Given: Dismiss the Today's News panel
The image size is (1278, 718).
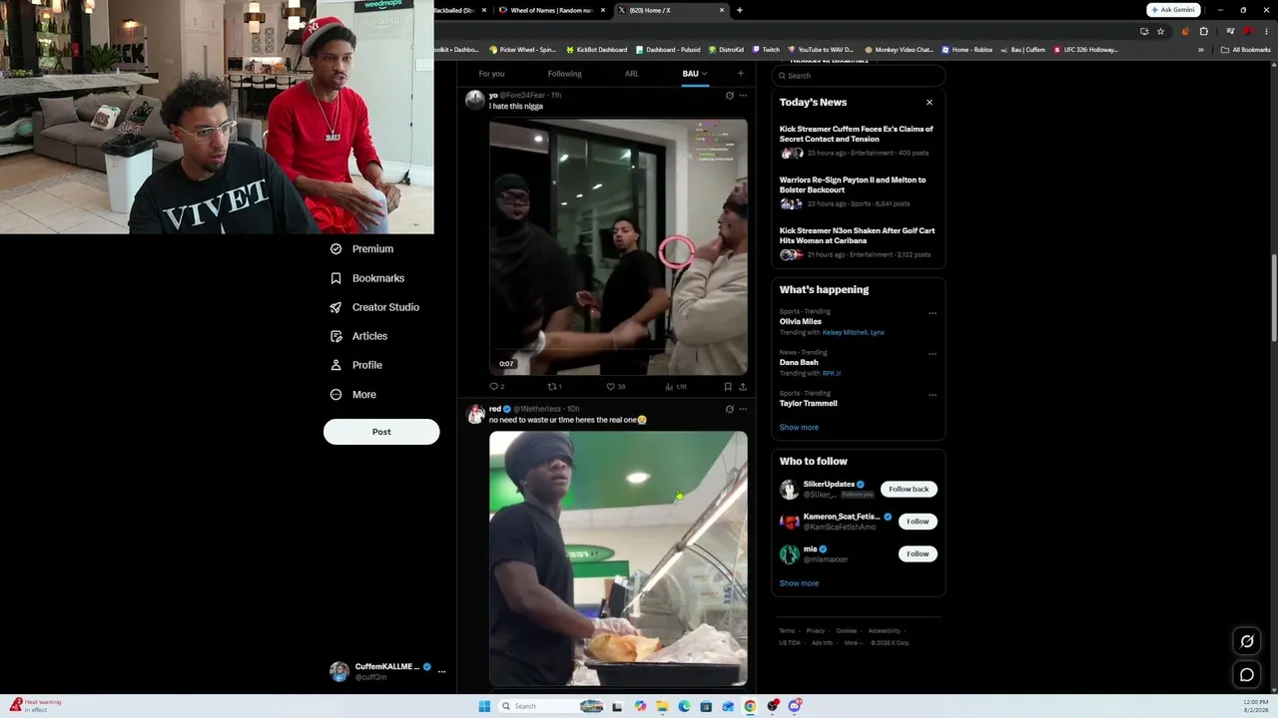Looking at the screenshot, I should coord(929,103).
